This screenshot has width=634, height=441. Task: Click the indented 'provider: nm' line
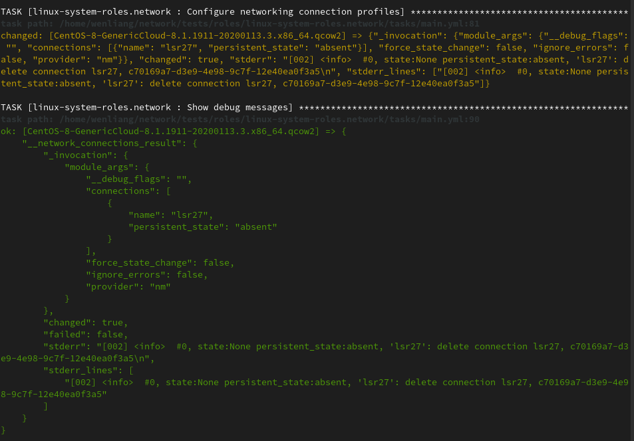coord(128,287)
